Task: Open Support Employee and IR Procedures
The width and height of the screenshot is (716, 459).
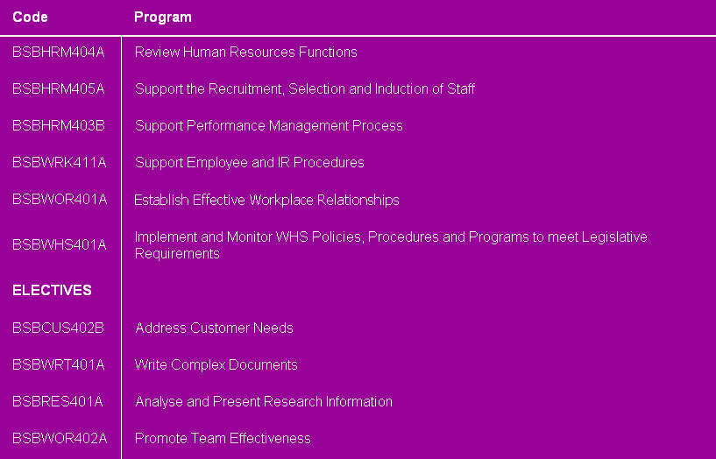Action: 249,162
